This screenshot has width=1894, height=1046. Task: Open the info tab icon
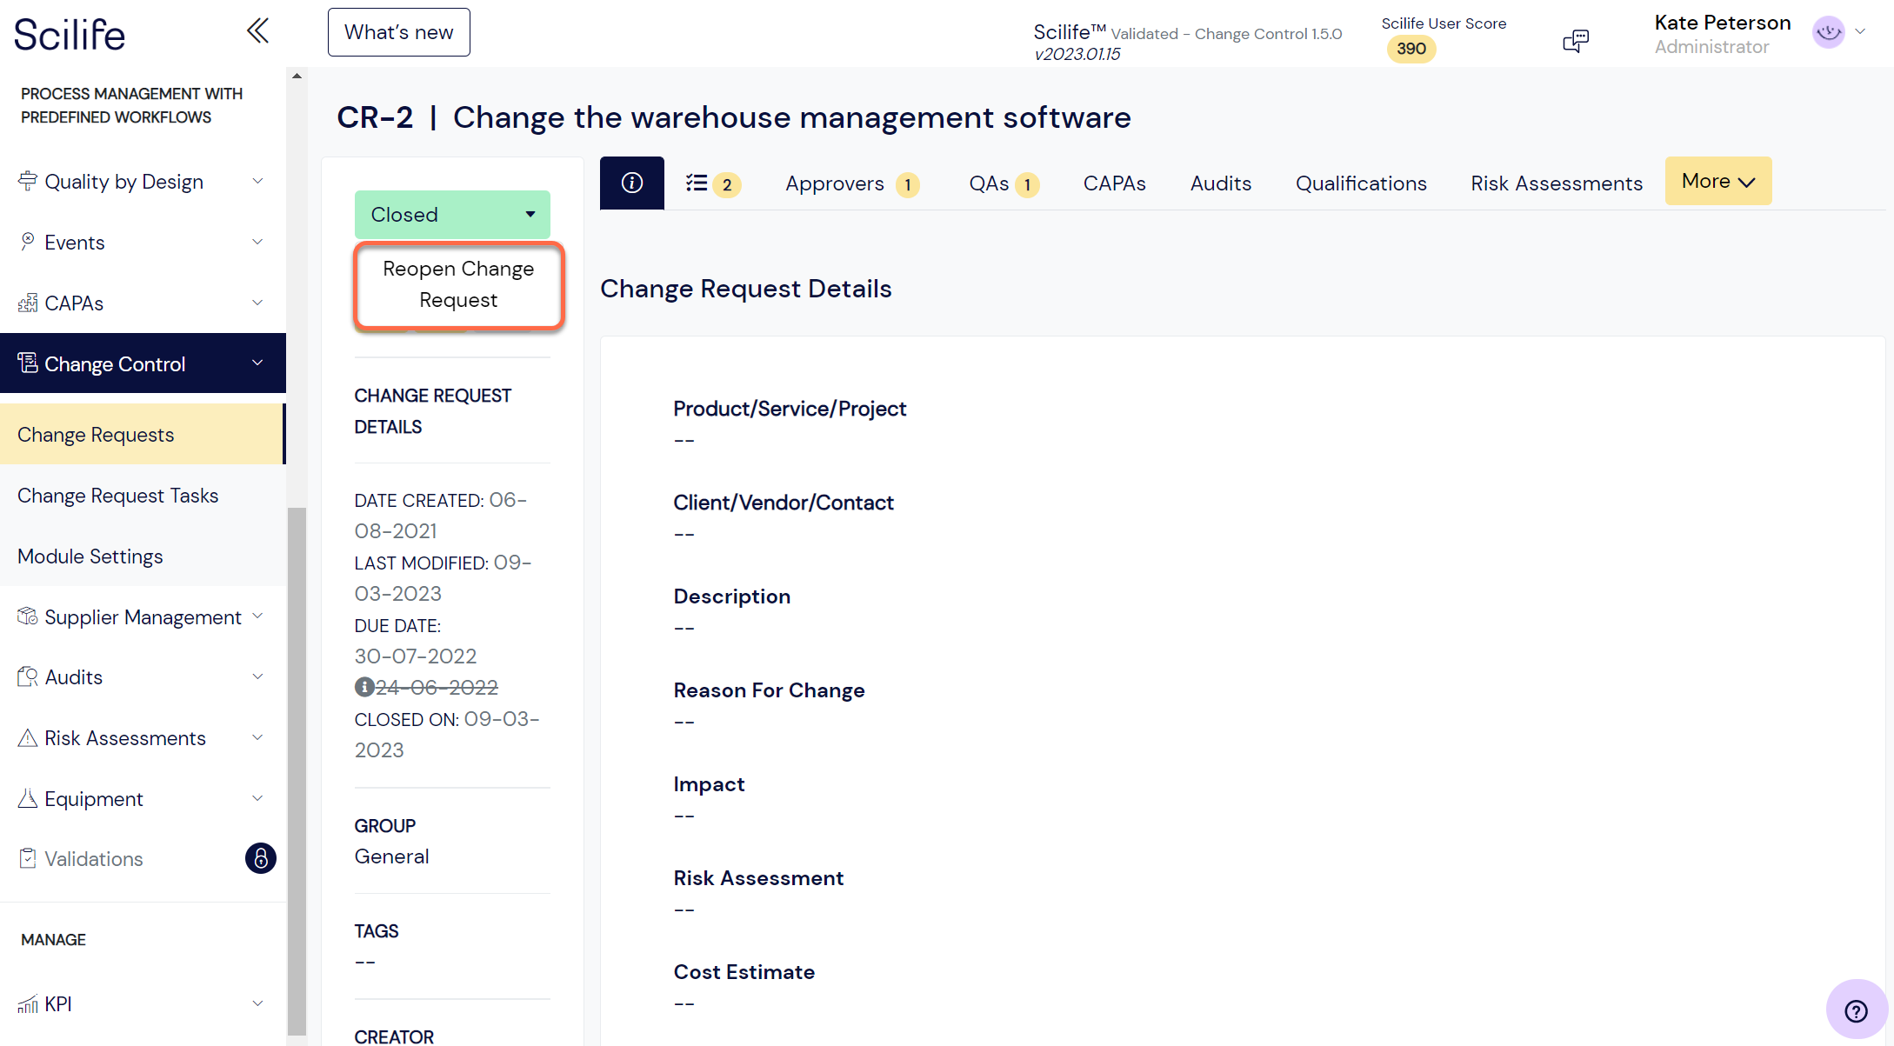click(632, 183)
